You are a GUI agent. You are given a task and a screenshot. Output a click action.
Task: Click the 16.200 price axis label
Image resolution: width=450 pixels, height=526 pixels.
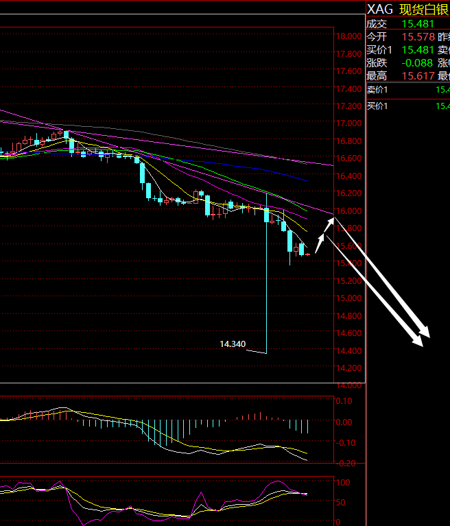click(x=348, y=193)
